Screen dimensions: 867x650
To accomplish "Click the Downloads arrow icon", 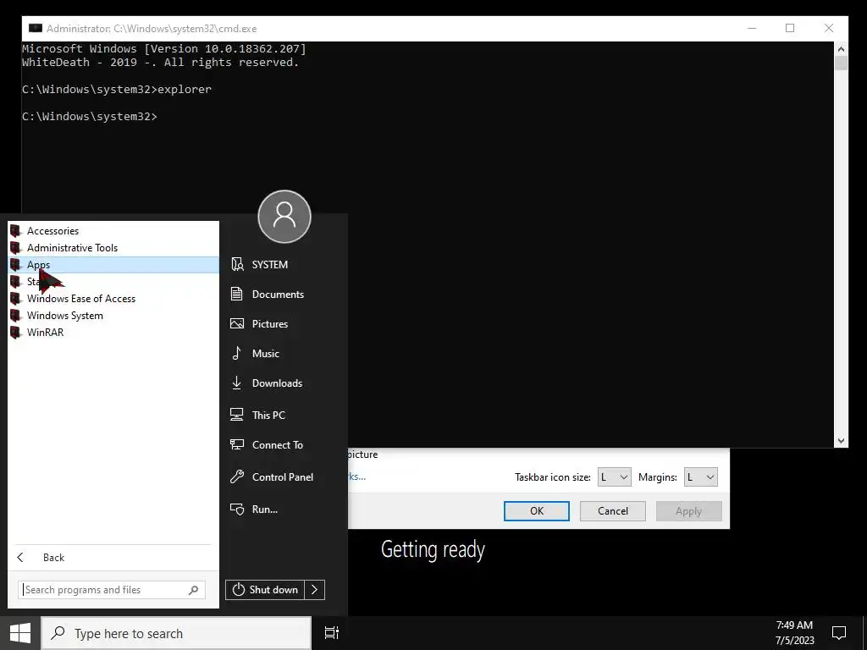I will (237, 383).
